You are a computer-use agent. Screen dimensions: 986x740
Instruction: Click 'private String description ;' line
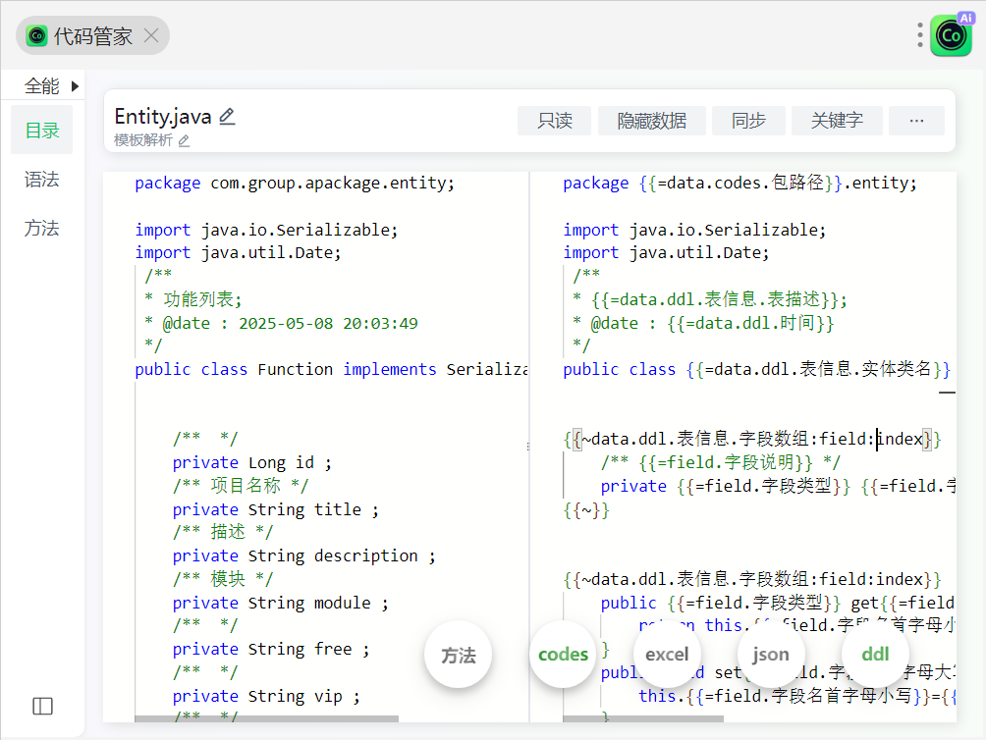(x=303, y=555)
